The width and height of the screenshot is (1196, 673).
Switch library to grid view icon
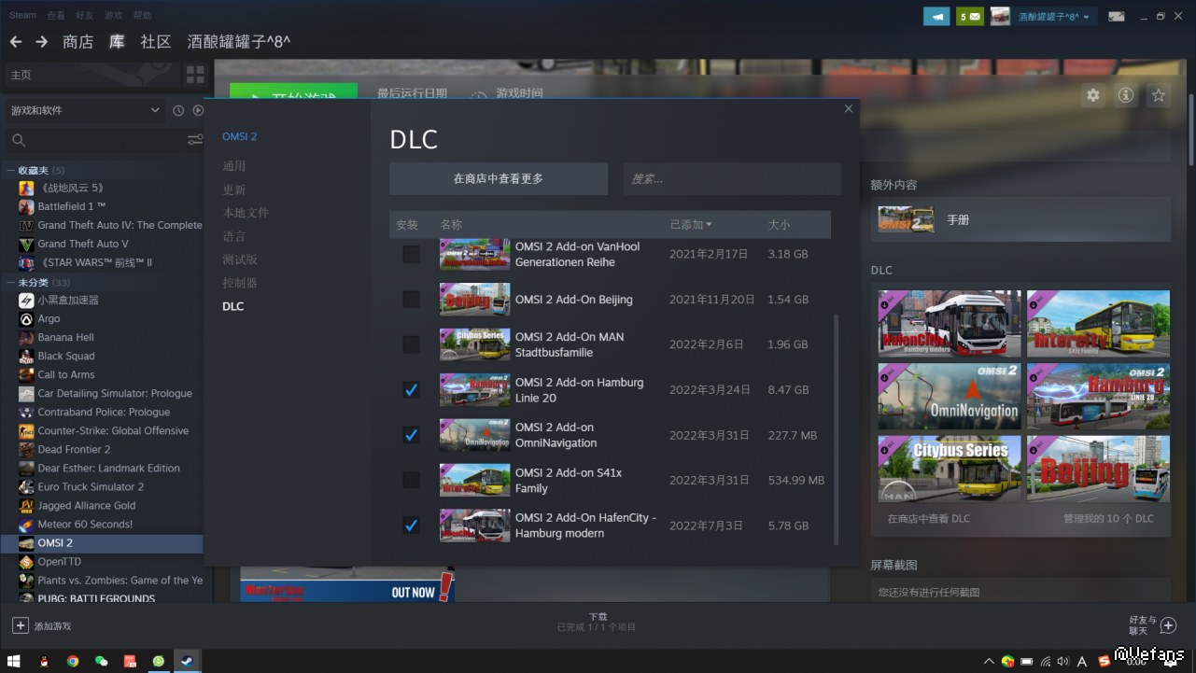[195, 75]
